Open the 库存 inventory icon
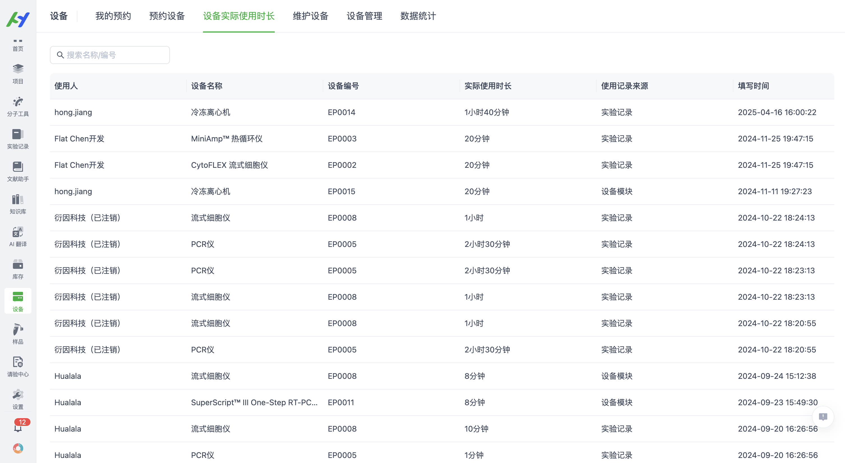The height and width of the screenshot is (463, 845). pos(18,268)
